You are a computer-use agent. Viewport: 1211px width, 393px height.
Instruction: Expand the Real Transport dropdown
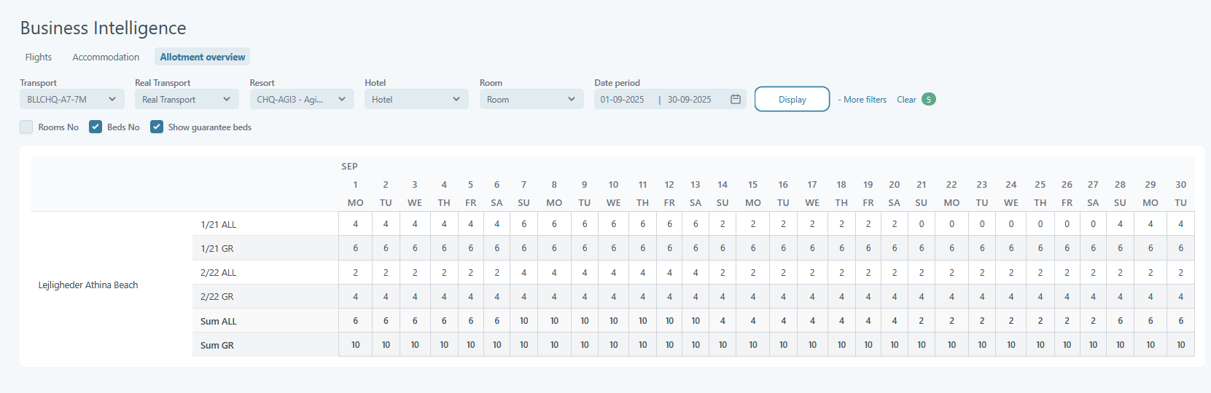click(x=186, y=99)
